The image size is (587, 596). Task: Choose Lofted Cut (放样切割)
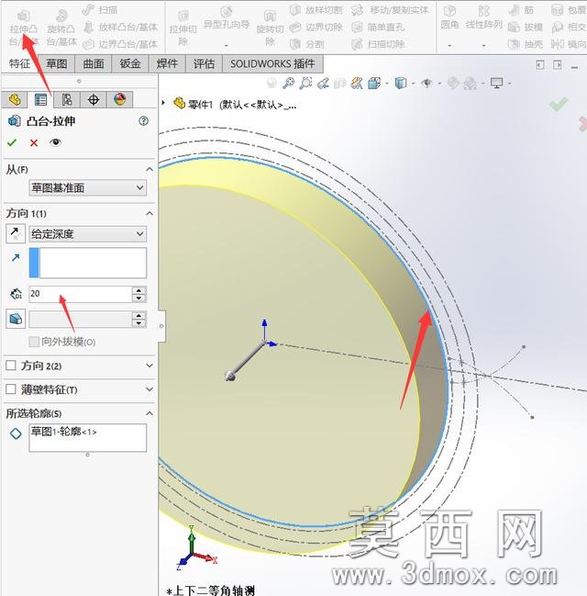point(316,10)
